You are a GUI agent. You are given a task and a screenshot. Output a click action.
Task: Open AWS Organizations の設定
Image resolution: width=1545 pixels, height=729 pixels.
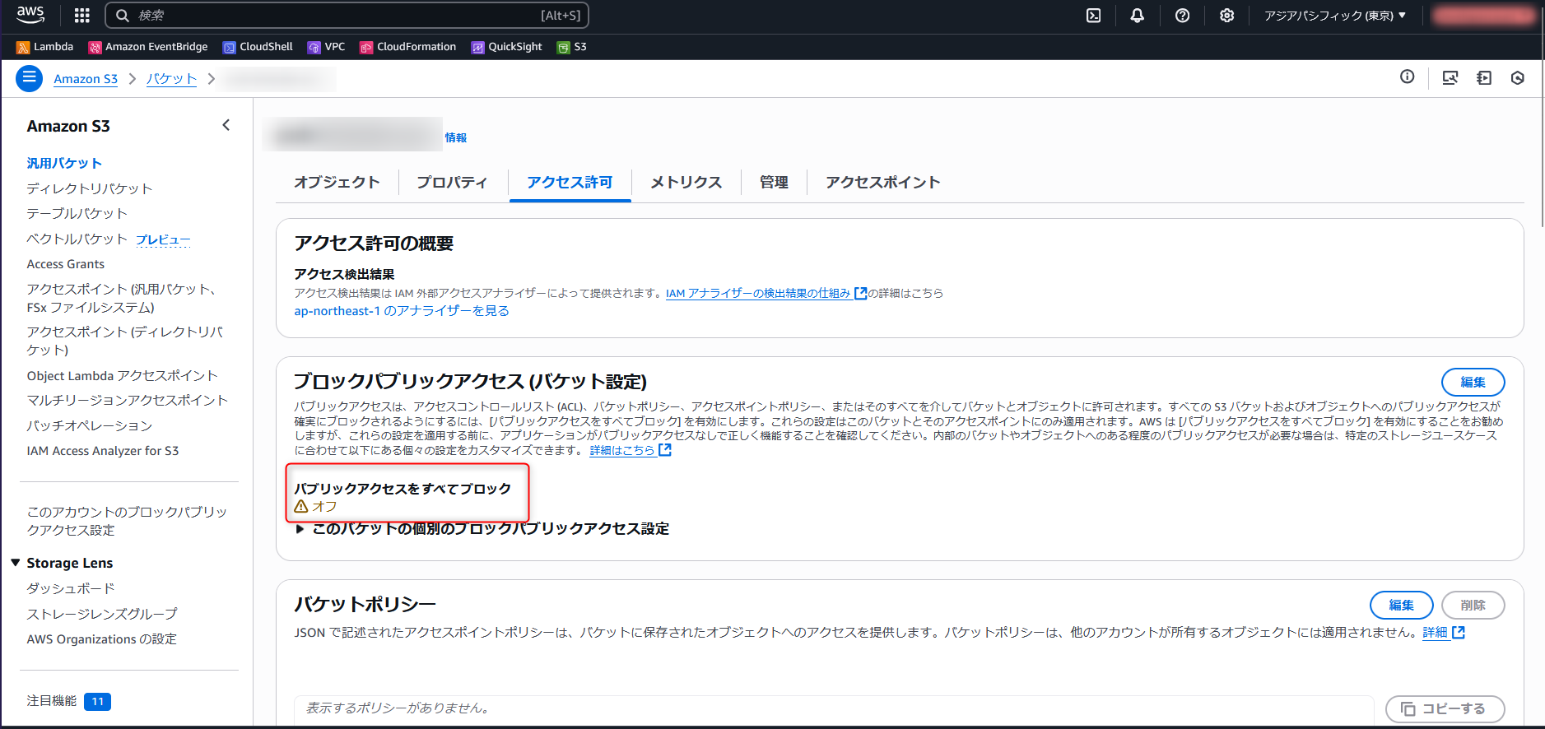[102, 639]
